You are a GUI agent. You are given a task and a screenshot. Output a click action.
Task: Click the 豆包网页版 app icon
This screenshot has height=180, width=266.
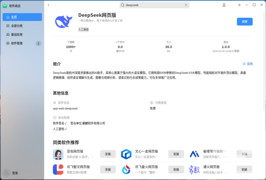pyautogui.click(x=58, y=154)
